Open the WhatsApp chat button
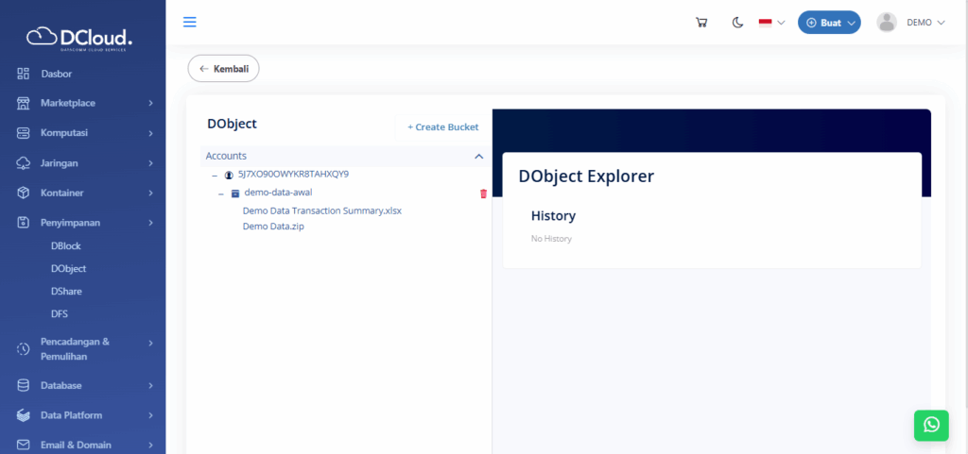The image size is (968, 454). pyautogui.click(x=931, y=425)
